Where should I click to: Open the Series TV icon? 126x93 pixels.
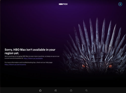point(71,90)
